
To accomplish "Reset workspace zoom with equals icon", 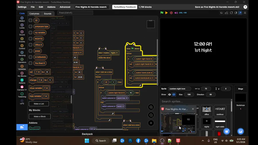I will (x=151, y=123).
